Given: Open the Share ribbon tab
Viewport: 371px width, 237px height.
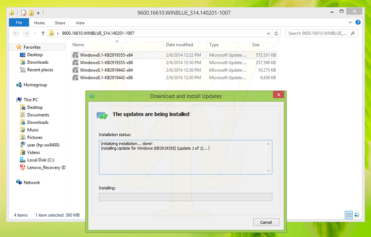Looking at the screenshot, I should click(x=60, y=23).
